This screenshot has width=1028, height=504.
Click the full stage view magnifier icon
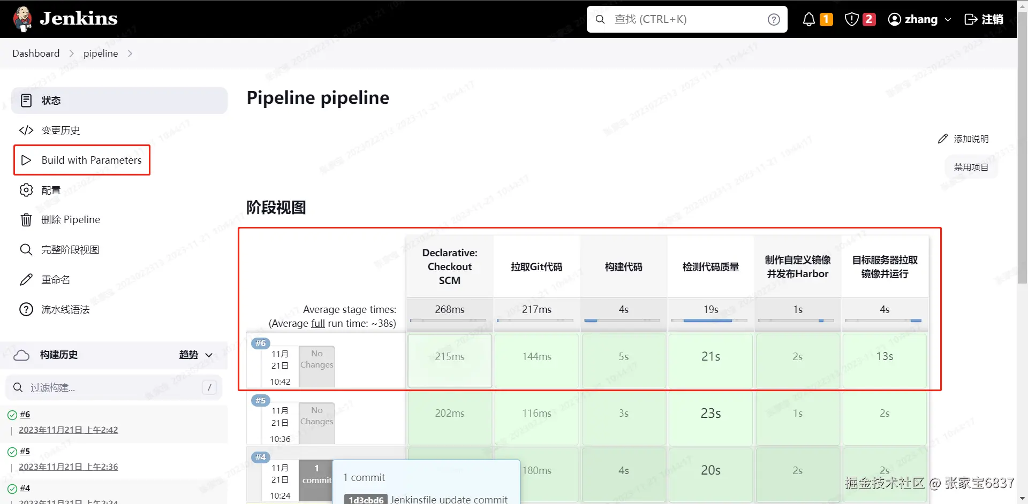coord(26,249)
